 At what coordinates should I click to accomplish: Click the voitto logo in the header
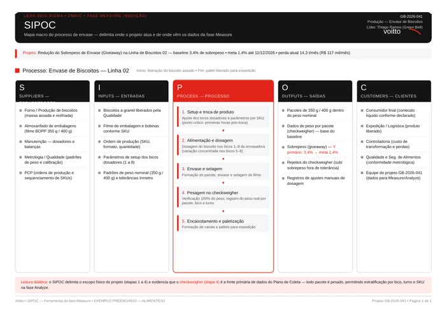point(402,31)
